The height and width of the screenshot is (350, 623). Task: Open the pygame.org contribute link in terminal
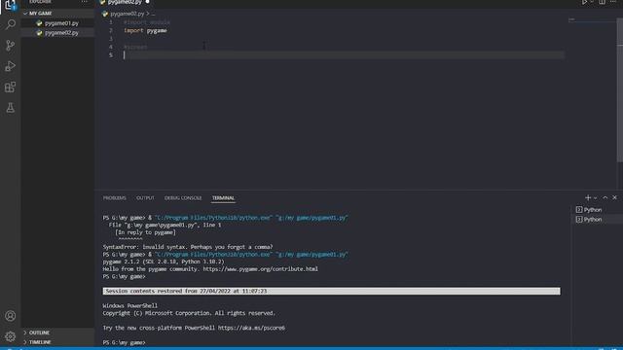(x=260, y=269)
